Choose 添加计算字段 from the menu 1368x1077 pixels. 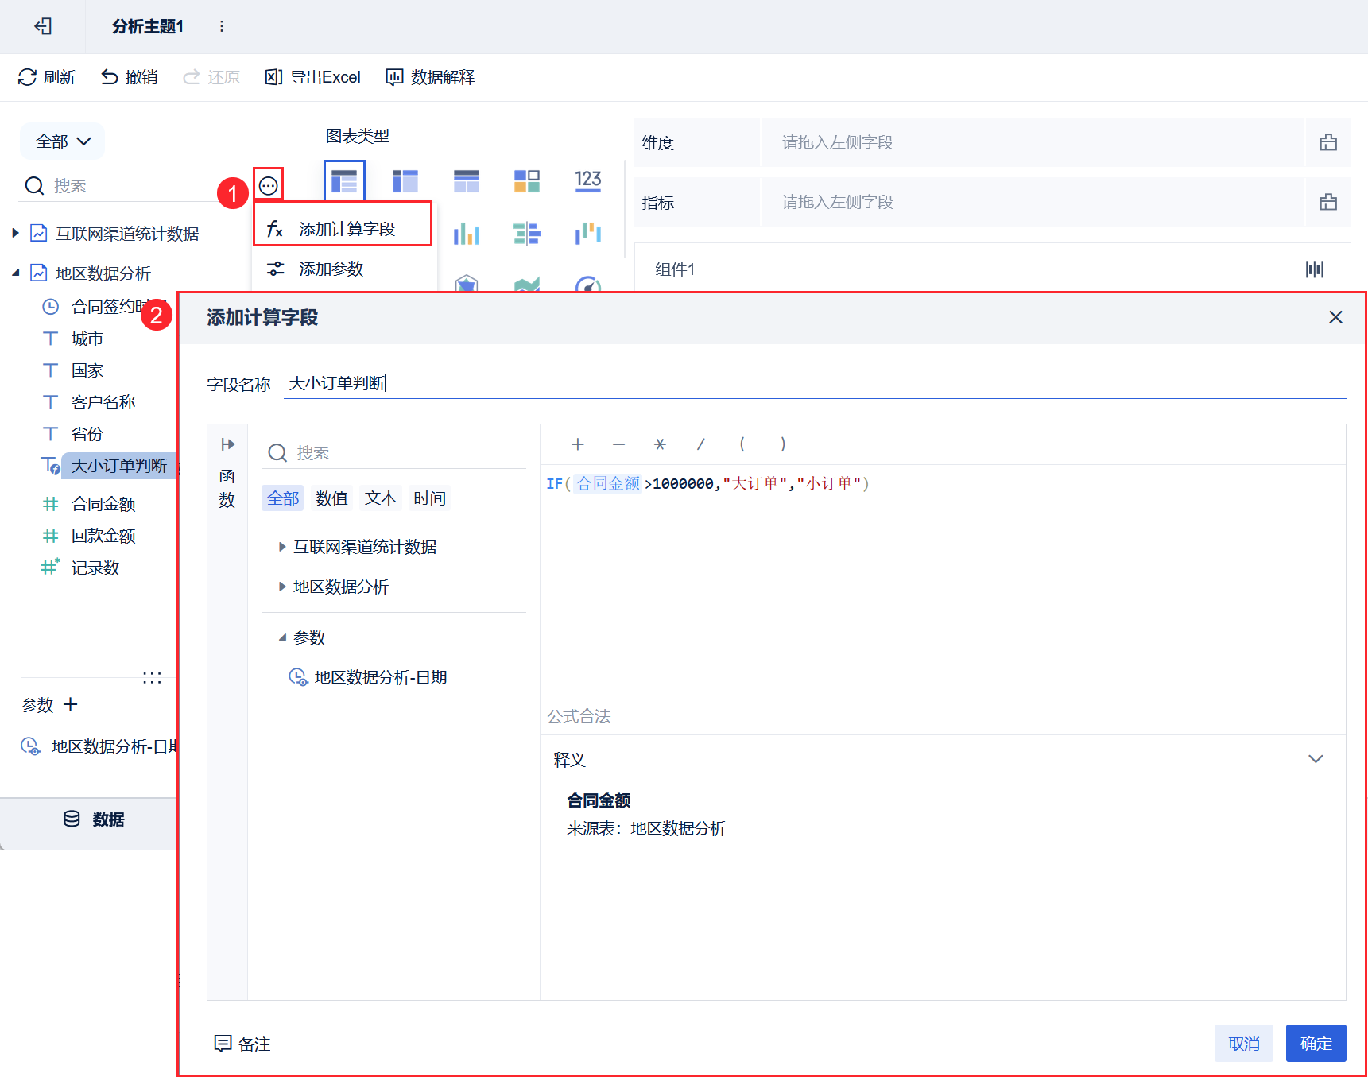343,229
